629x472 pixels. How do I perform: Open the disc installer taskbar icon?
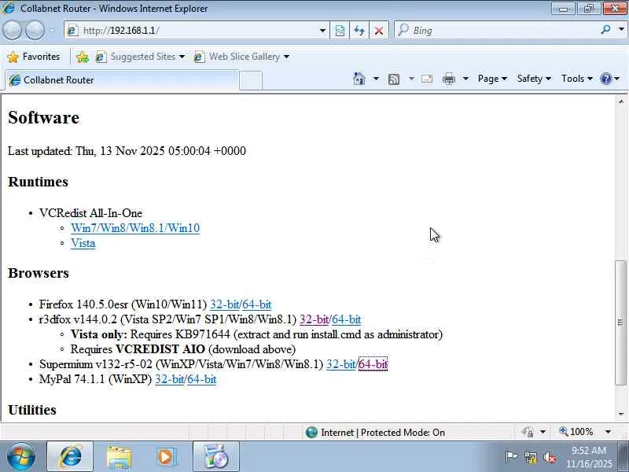coord(216,457)
